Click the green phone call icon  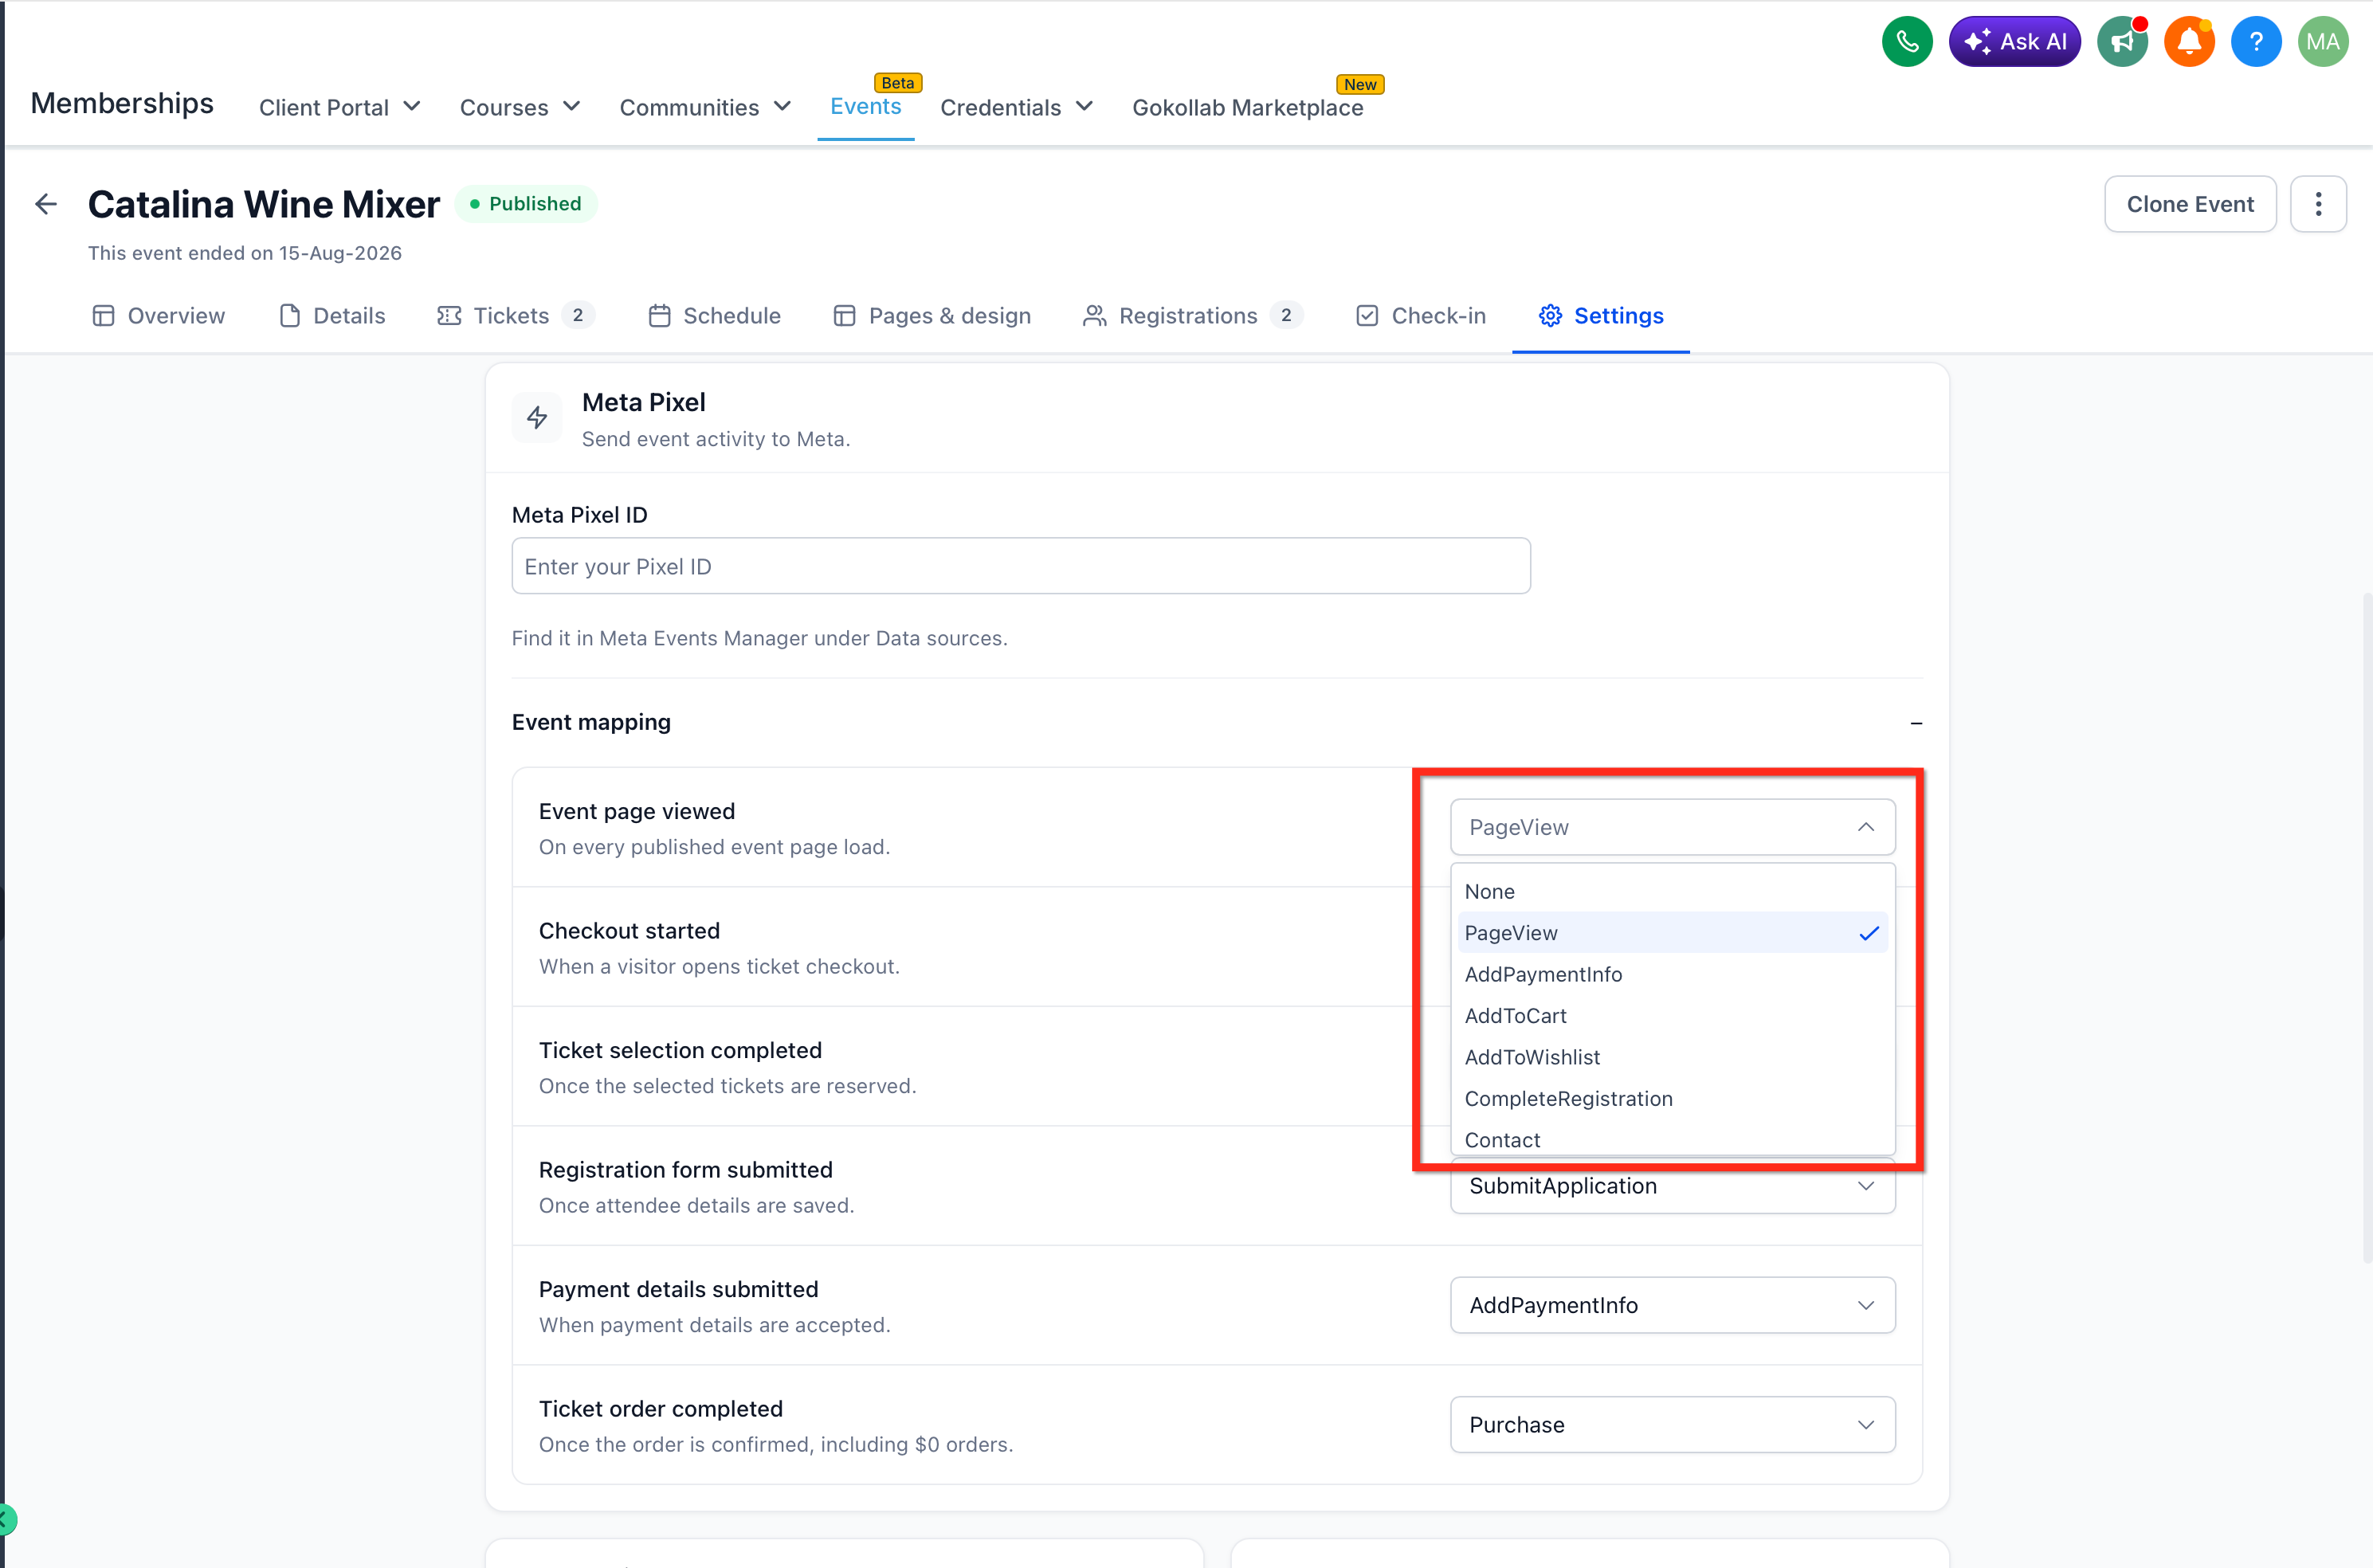tap(1906, 42)
